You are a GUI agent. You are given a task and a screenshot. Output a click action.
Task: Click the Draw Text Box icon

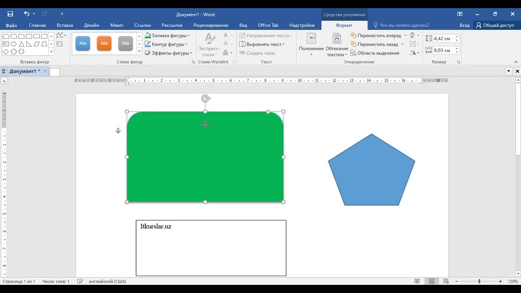(x=59, y=44)
